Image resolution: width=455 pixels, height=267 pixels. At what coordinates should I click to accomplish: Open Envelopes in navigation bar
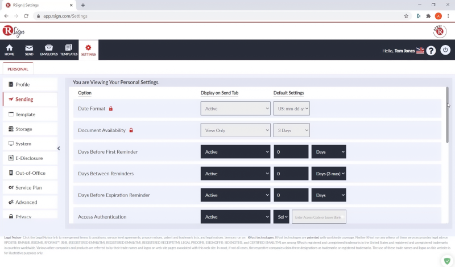[x=49, y=50]
